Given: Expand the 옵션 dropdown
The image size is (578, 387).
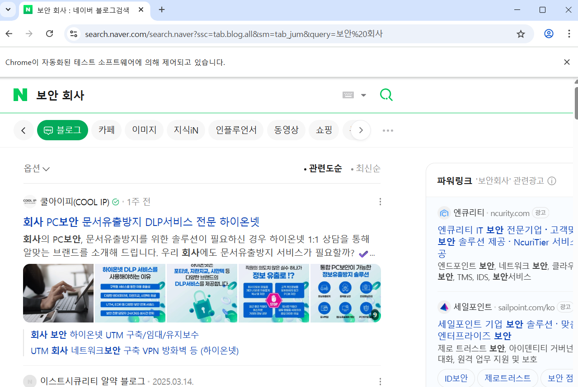Looking at the screenshot, I should click(x=37, y=169).
